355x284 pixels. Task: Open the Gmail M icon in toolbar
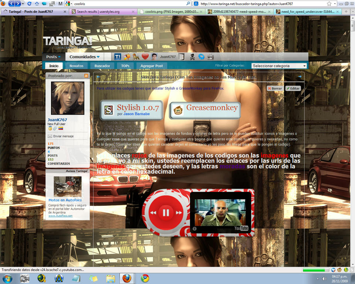point(60,4)
